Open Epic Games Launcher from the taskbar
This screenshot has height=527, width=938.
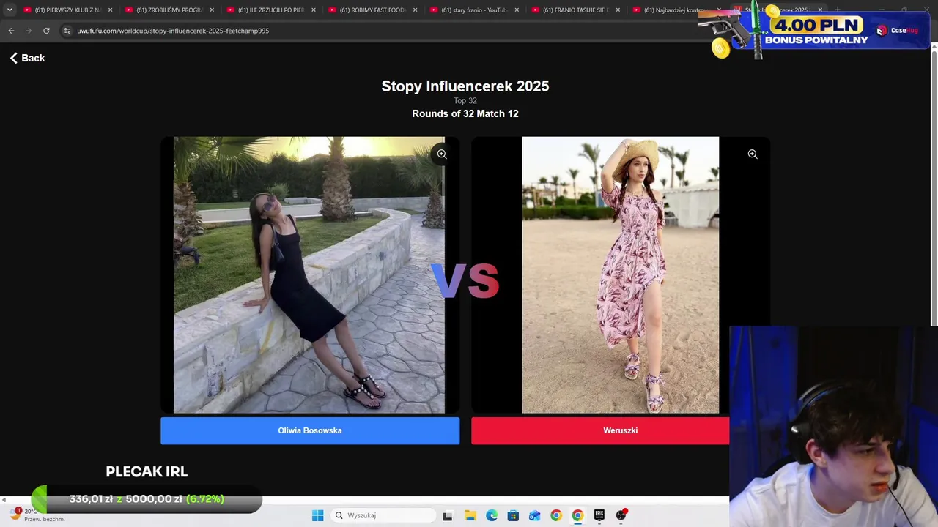pos(599,515)
